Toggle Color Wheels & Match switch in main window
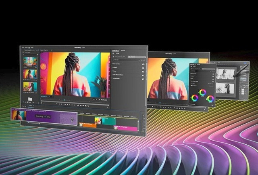Screen dimensions: 258x175 tap(143, 76)
